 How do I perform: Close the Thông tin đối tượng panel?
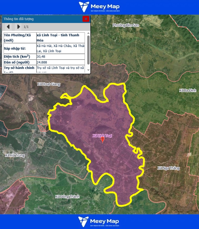coord(86,19)
